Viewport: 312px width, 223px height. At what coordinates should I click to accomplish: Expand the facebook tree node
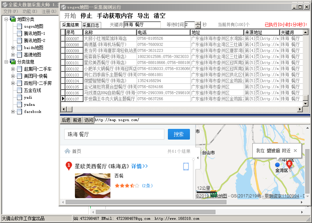(x=13, y=112)
